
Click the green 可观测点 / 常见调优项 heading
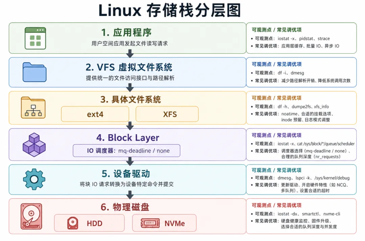[x=276, y=30]
